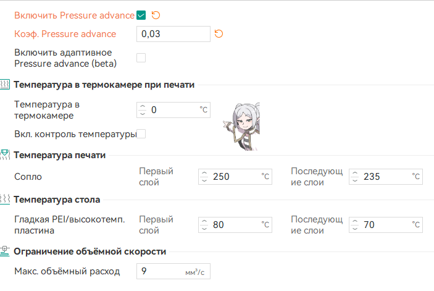The height and width of the screenshot is (291, 434).
Task: Click "Температура в термокамере при печати" heading
Action: pyautogui.click(x=104, y=85)
